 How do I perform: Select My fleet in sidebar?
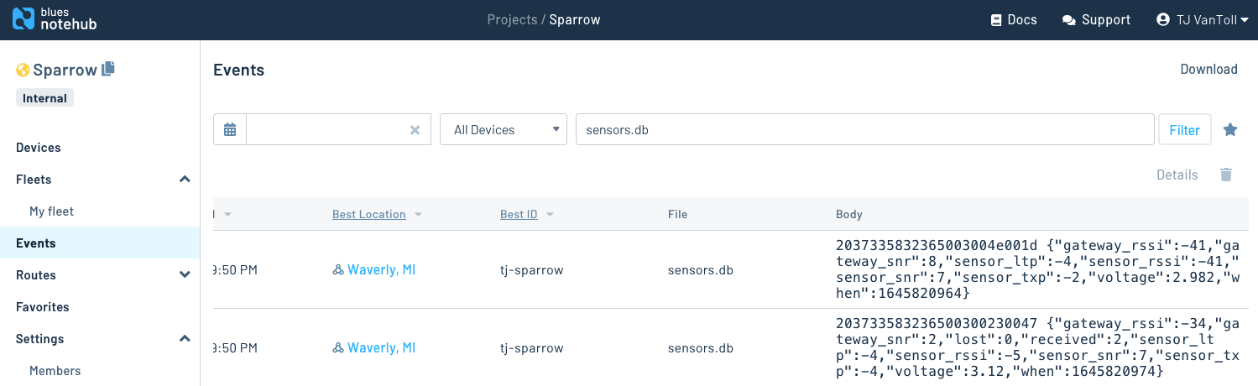point(51,211)
